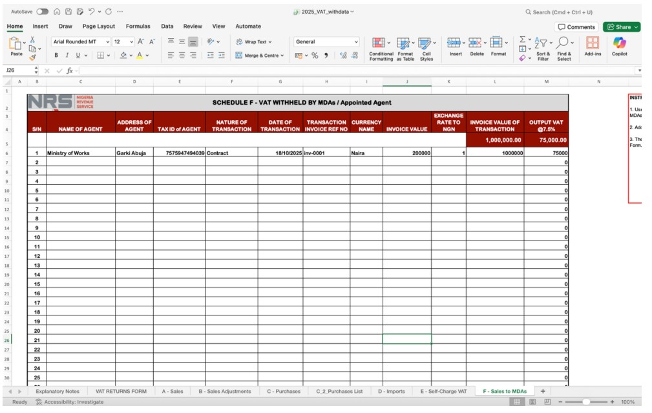Open the VAT RETURNS FORM sheet tab
652x413 pixels.
tap(121, 391)
